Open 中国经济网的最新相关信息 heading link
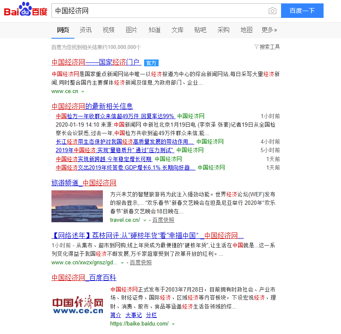This screenshot has height=334, width=341. (92, 106)
